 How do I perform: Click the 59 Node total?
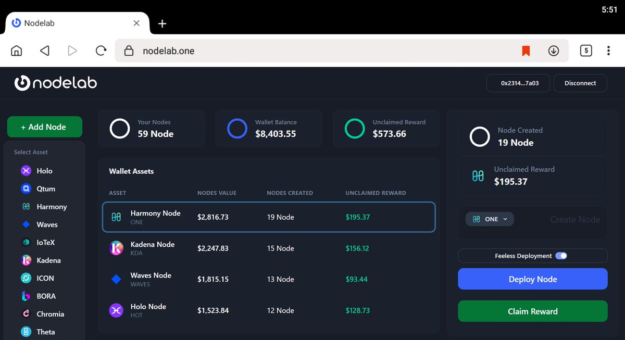(x=156, y=134)
